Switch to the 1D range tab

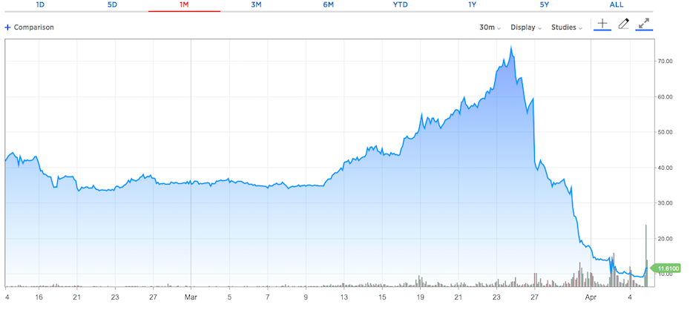[41, 5]
